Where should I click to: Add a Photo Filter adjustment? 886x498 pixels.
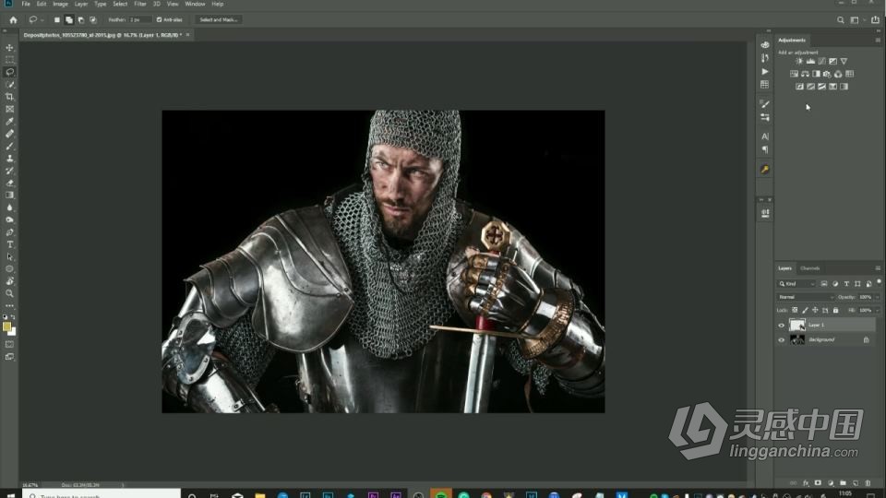coord(827,74)
